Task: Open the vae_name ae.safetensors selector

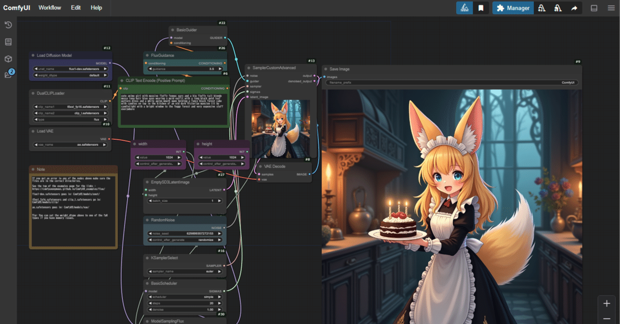Action: pos(71,144)
